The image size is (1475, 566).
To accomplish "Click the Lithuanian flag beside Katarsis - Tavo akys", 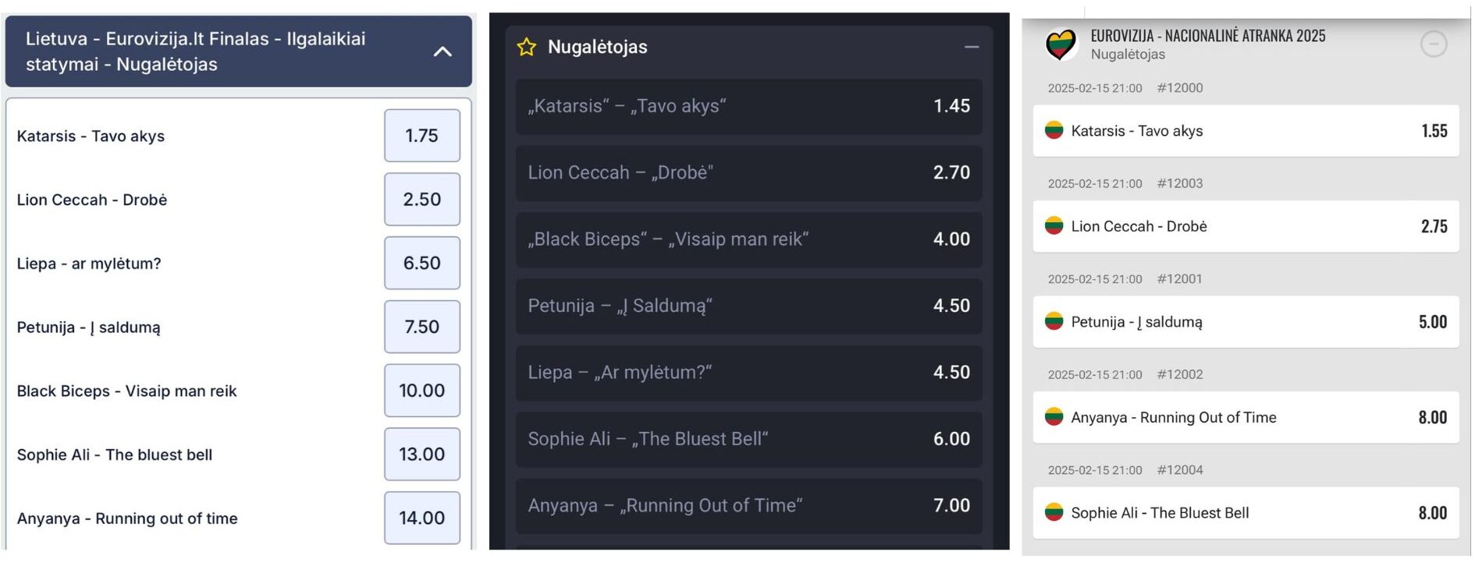I will pyautogui.click(x=1054, y=130).
